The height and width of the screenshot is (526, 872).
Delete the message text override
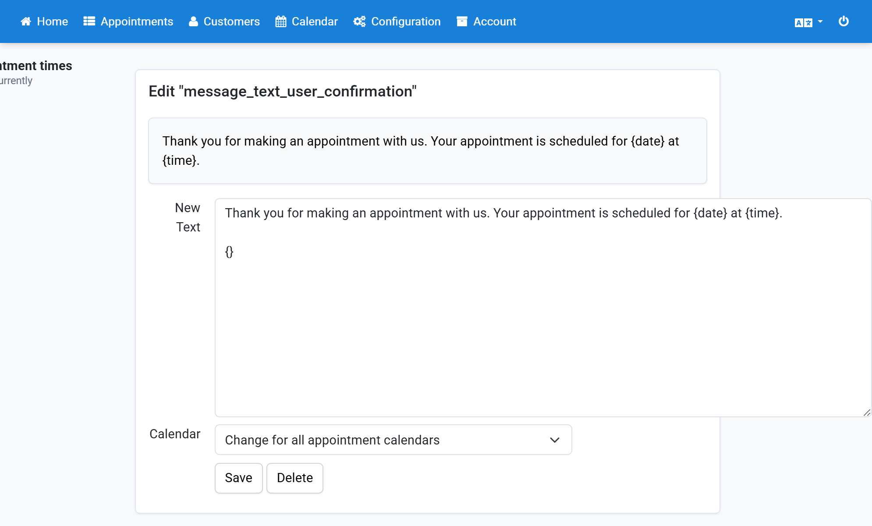[294, 478]
